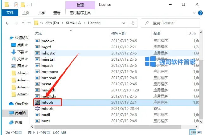Viewport: 205px width, 135px height.
Task: Open the Application Tools (应用程序工具) tab
Action: (80, 13)
